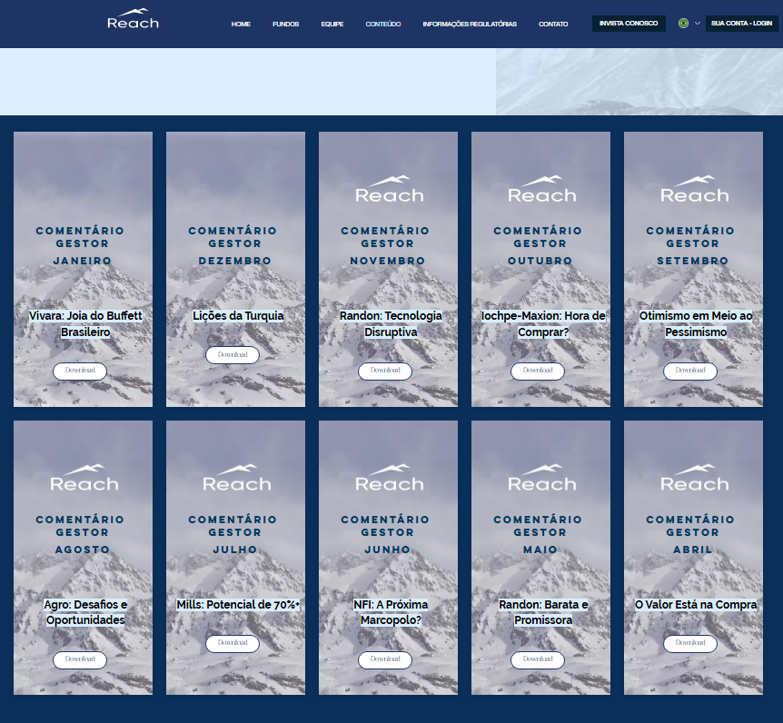Download the Janeiro commentary
The height and width of the screenshot is (723, 783).
80,371
